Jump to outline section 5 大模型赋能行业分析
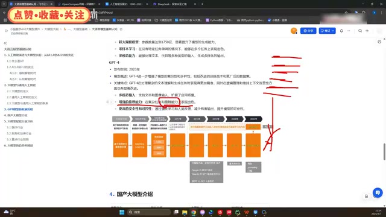The width and height of the screenshot is (386, 217). coord(18,121)
